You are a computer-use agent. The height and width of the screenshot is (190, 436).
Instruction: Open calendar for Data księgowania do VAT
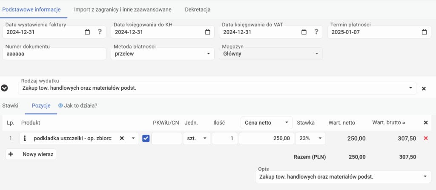(304, 32)
